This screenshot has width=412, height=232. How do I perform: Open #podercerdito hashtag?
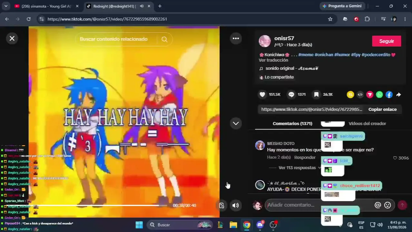(376, 55)
